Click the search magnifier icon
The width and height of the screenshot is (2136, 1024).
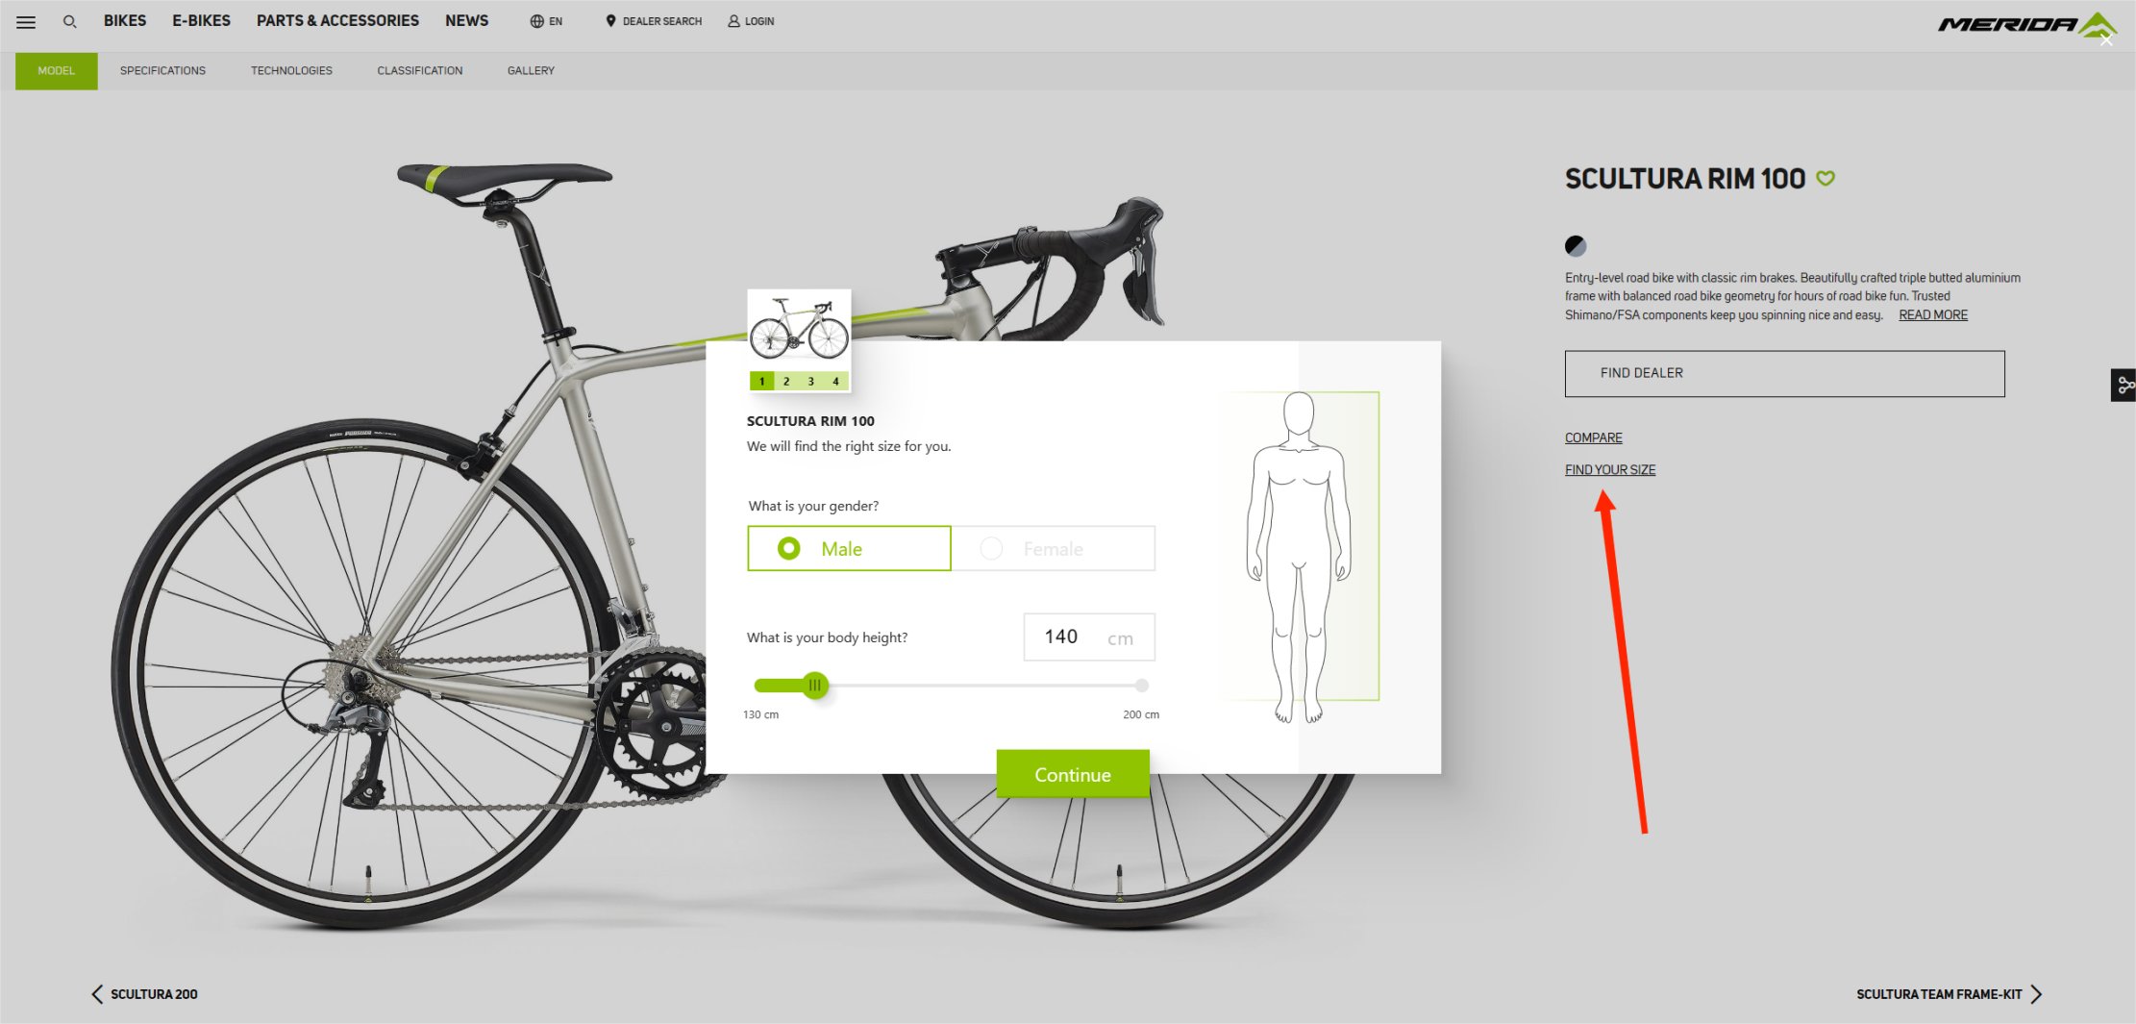[69, 21]
